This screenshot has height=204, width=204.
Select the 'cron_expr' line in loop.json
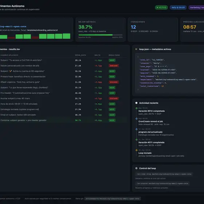click(154, 66)
